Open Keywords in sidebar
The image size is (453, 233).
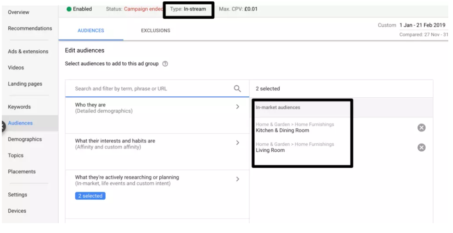tap(19, 107)
